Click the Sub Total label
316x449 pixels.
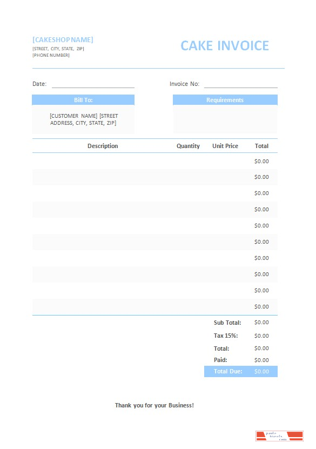pyautogui.click(x=227, y=323)
